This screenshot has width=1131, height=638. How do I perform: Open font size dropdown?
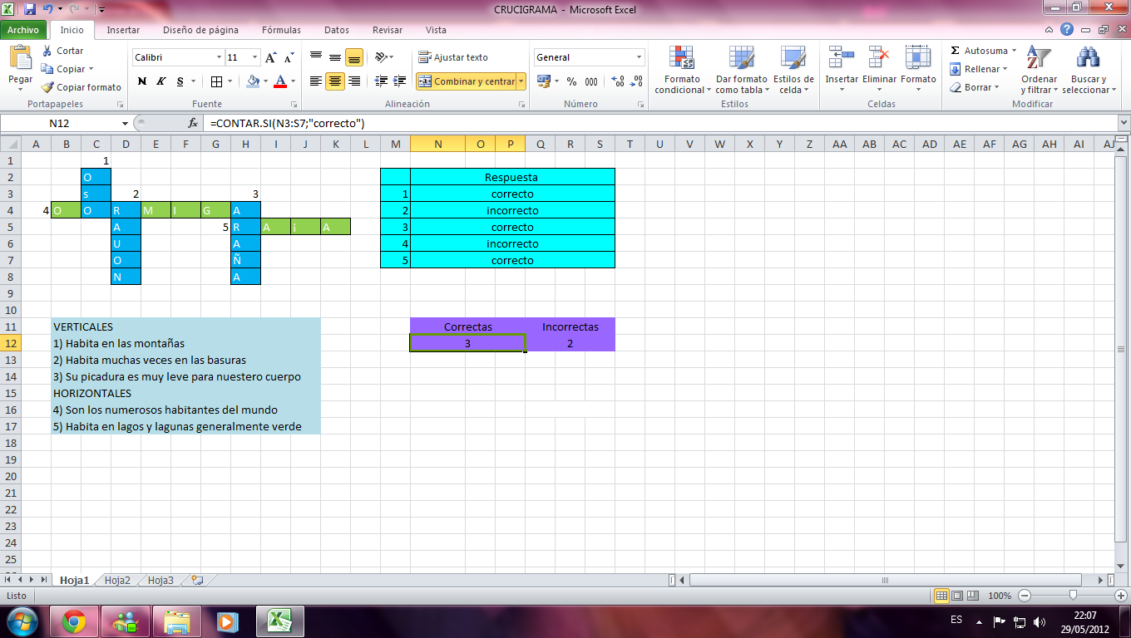(x=255, y=57)
